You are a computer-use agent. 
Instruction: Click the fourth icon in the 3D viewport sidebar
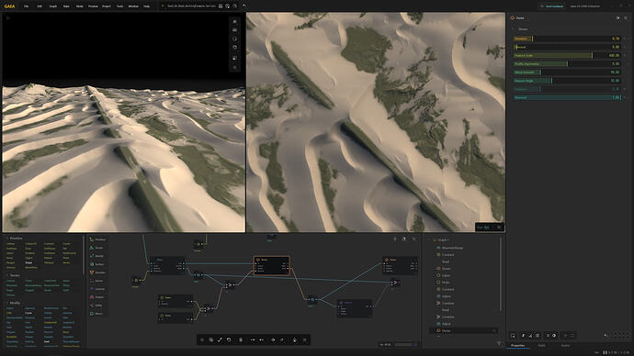click(235, 48)
